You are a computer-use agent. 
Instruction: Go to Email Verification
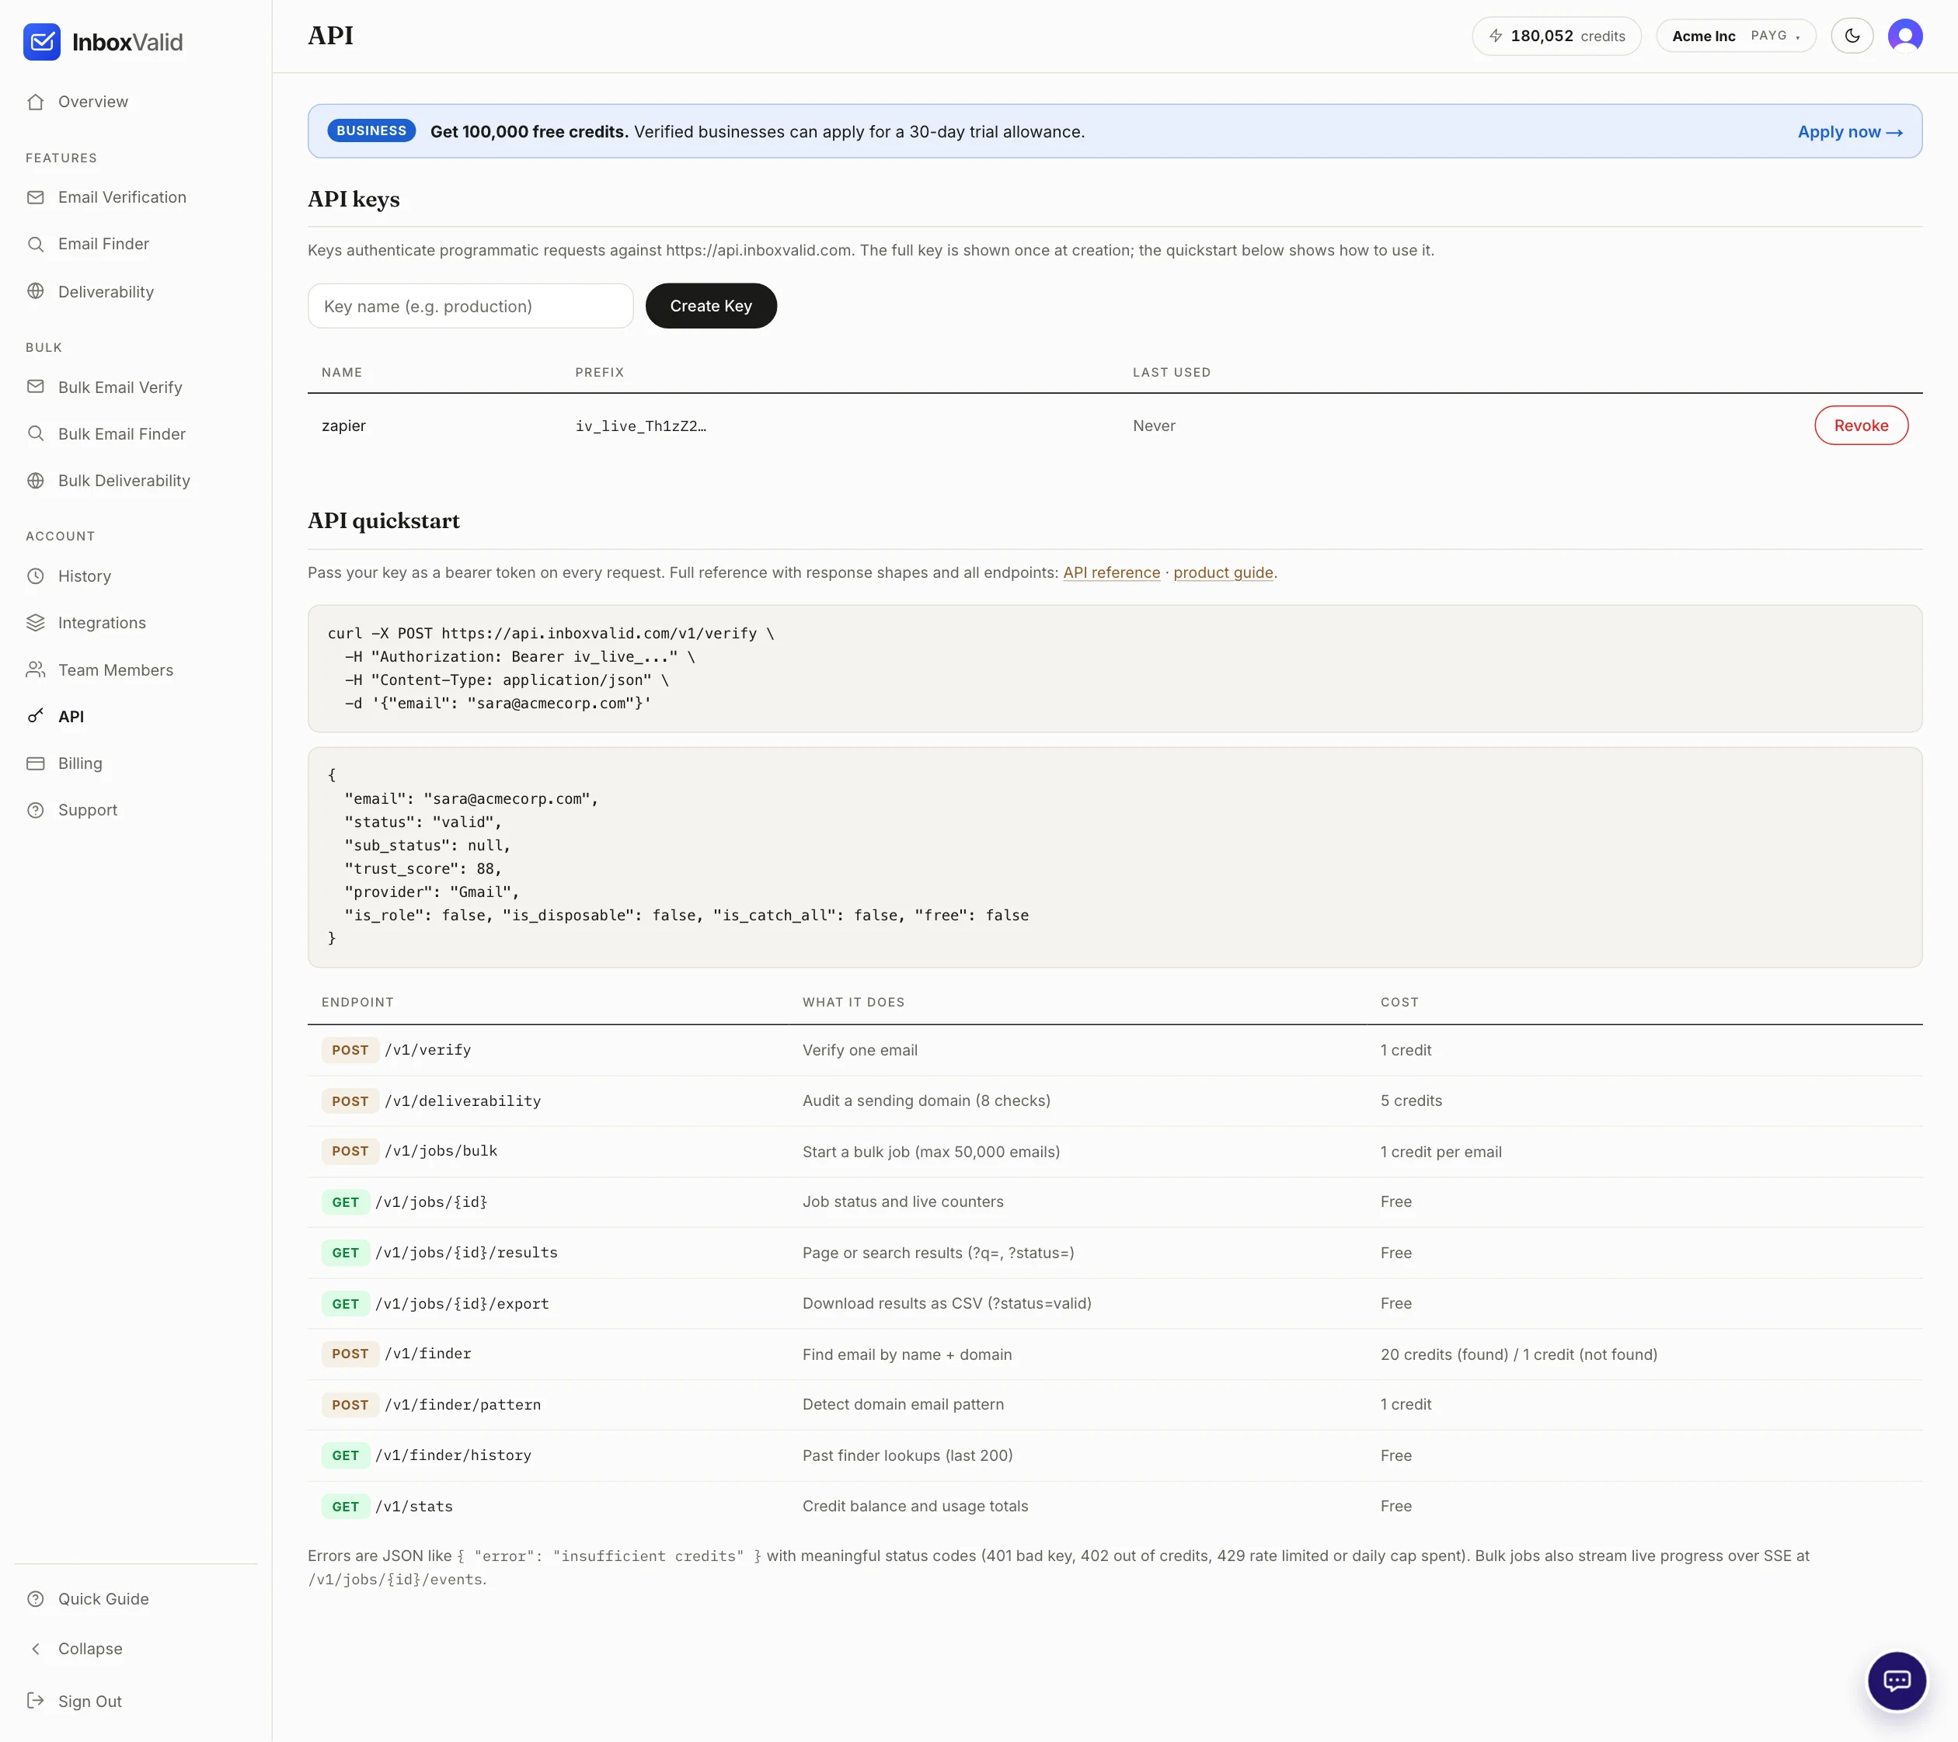pos(123,197)
